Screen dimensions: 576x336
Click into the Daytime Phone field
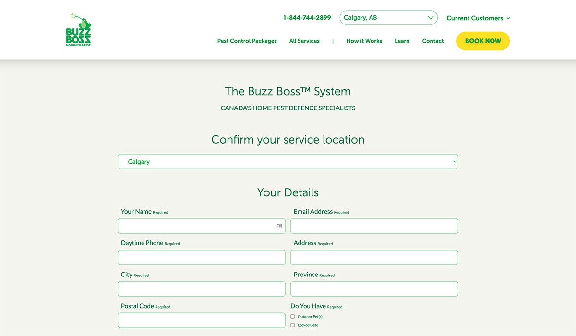click(x=201, y=258)
